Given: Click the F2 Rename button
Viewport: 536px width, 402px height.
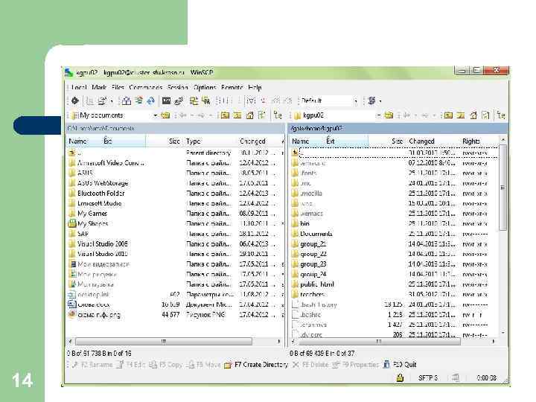Looking at the screenshot, I should [92, 365].
